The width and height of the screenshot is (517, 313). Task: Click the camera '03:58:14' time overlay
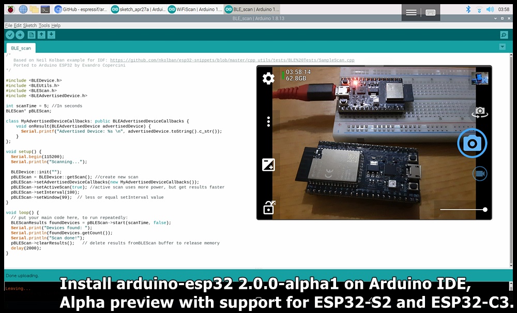click(x=298, y=72)
